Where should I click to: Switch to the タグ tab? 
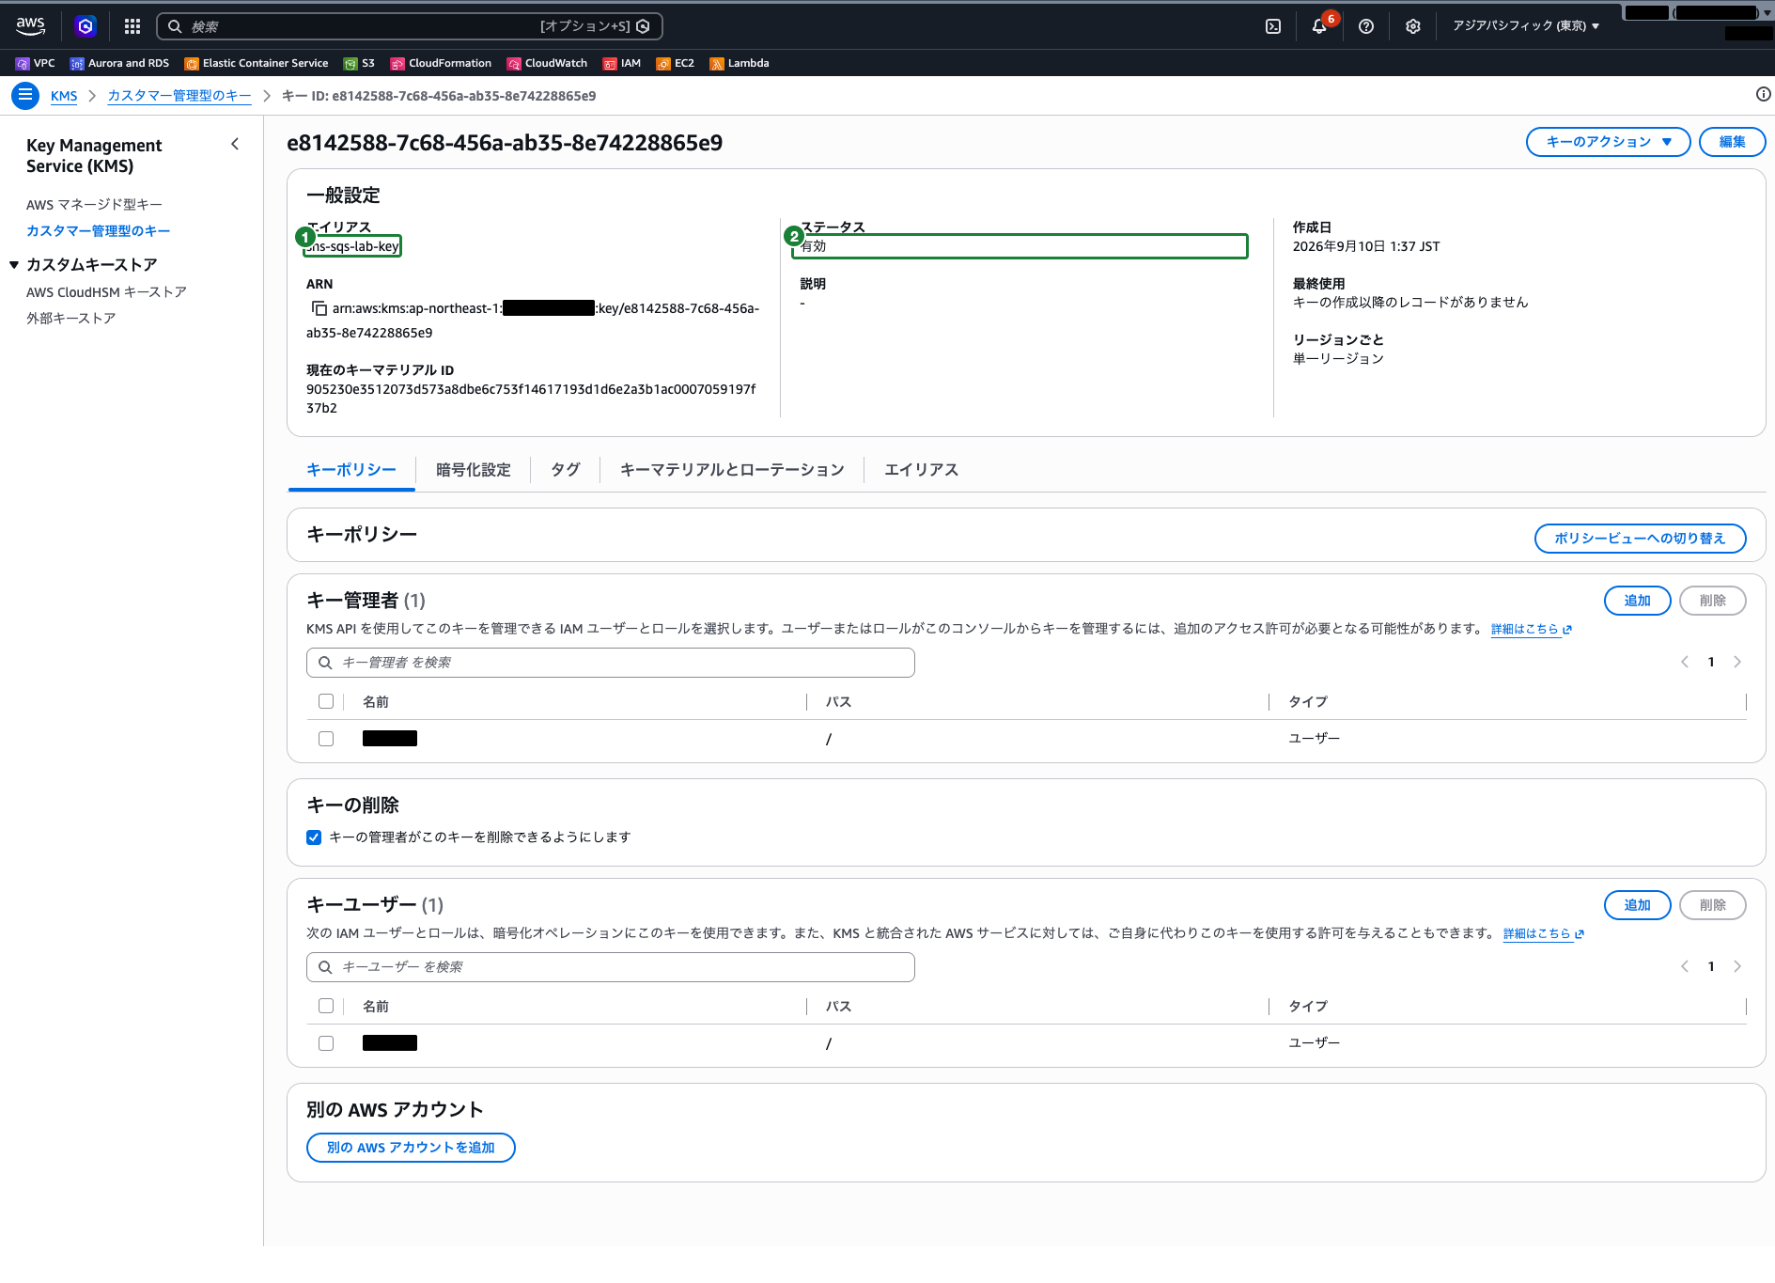coord(566,470)
